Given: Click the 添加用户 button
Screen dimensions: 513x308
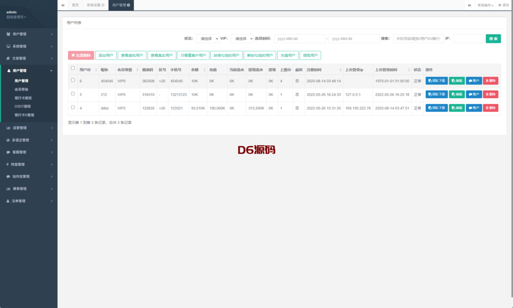Looking at the screenshot, I should 106,56.
